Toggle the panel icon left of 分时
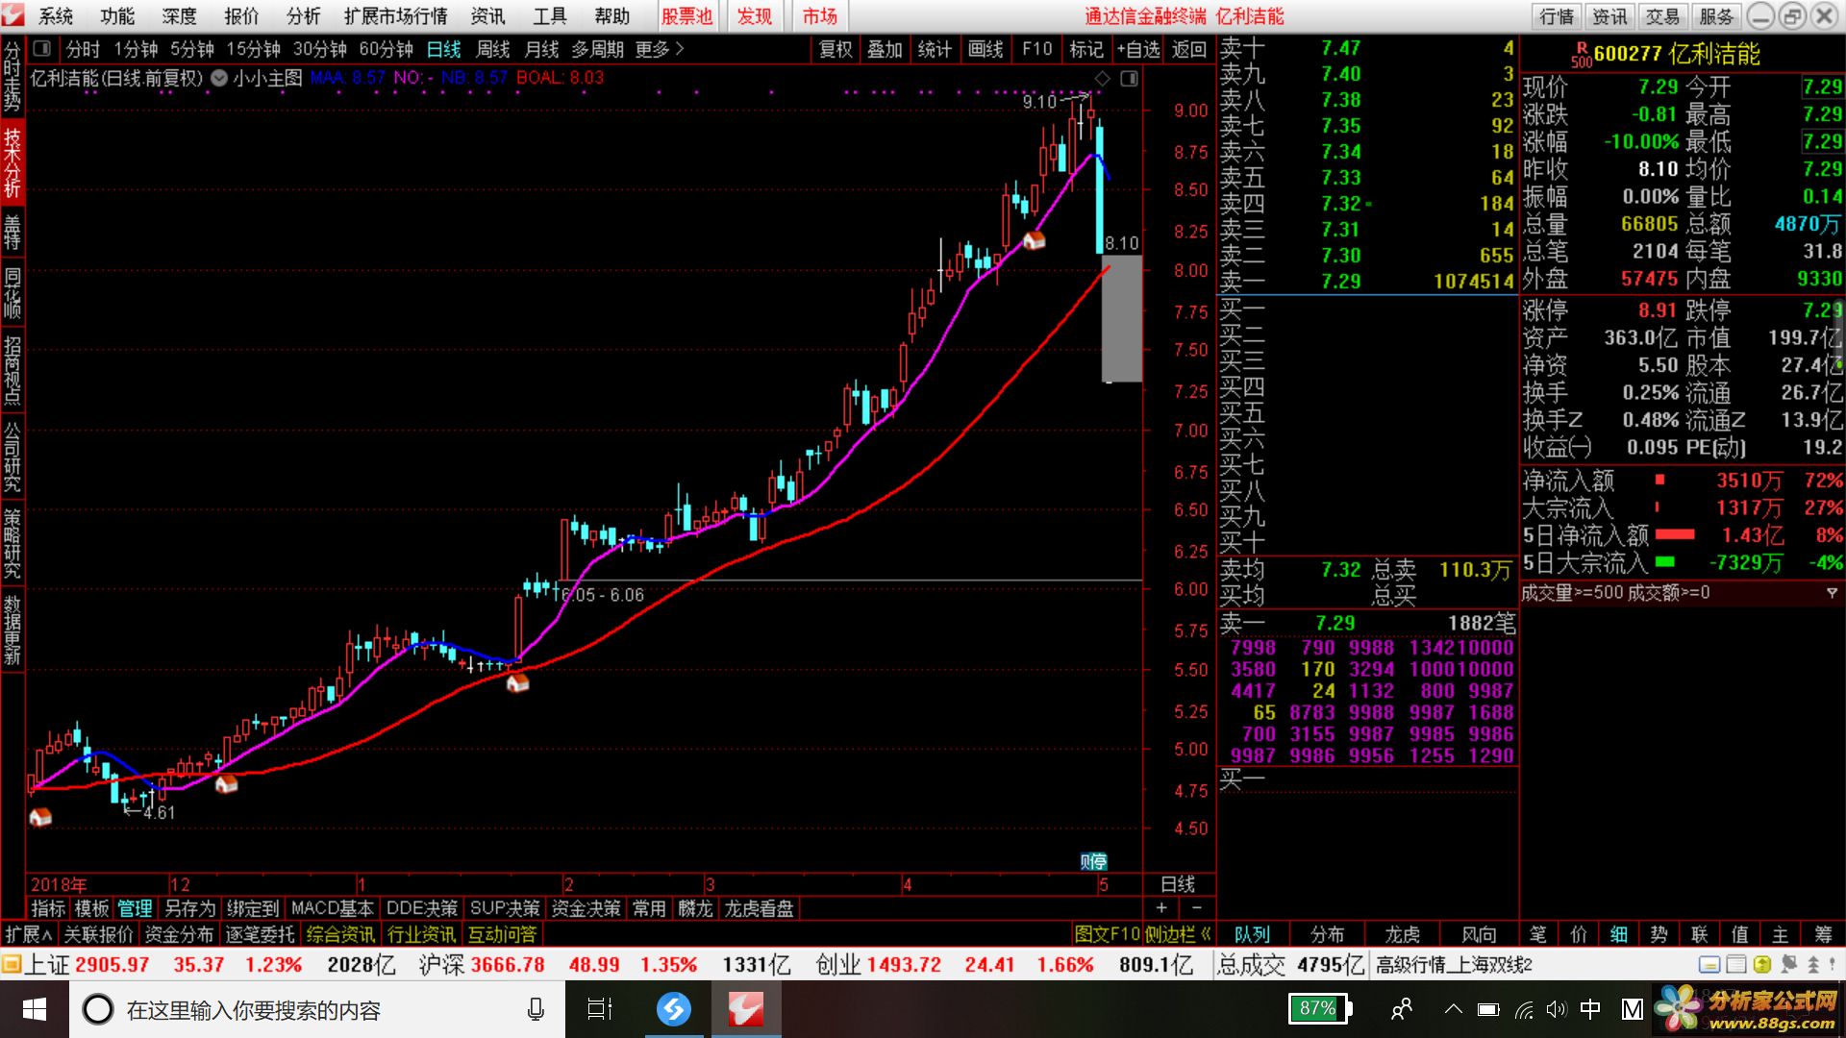This screenshot has width=1846, height=1038. pos(41,49)
